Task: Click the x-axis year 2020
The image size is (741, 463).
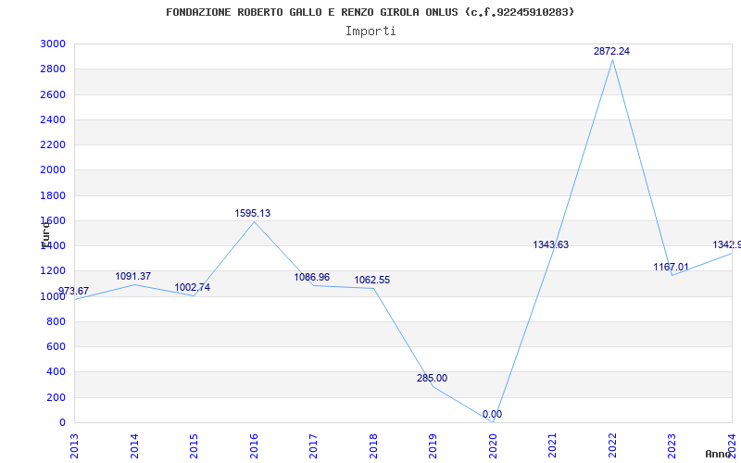Action: coord(493,445)
